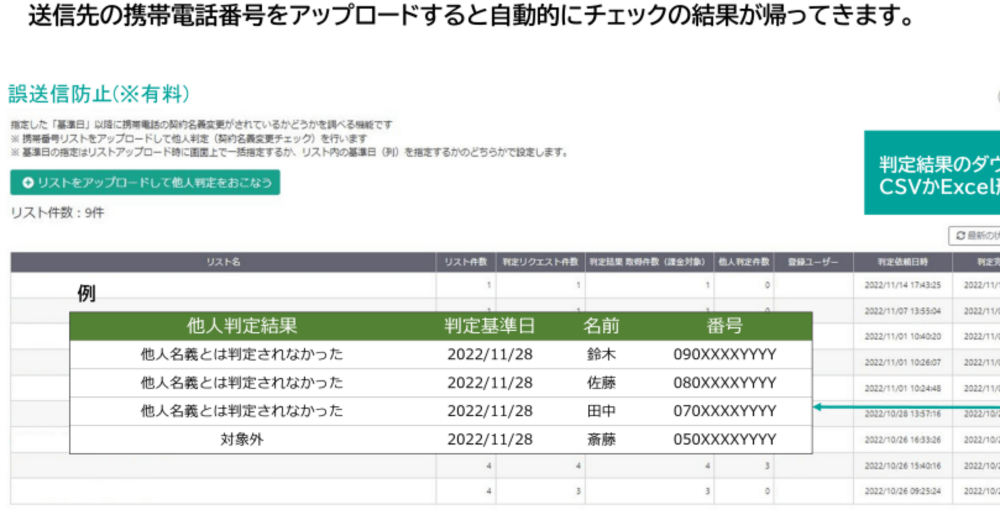Click the 他人名義とは判定されなかった result in 田中 row
The height and width of the screenshot is (510, 1000).
[242, 411]
